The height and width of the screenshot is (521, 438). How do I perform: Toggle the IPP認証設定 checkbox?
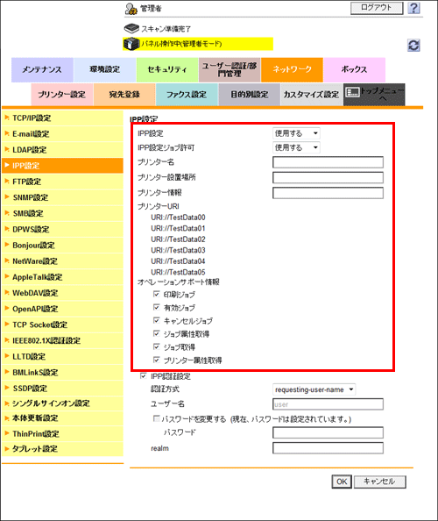pyautogui.click(x=144, y=375)
